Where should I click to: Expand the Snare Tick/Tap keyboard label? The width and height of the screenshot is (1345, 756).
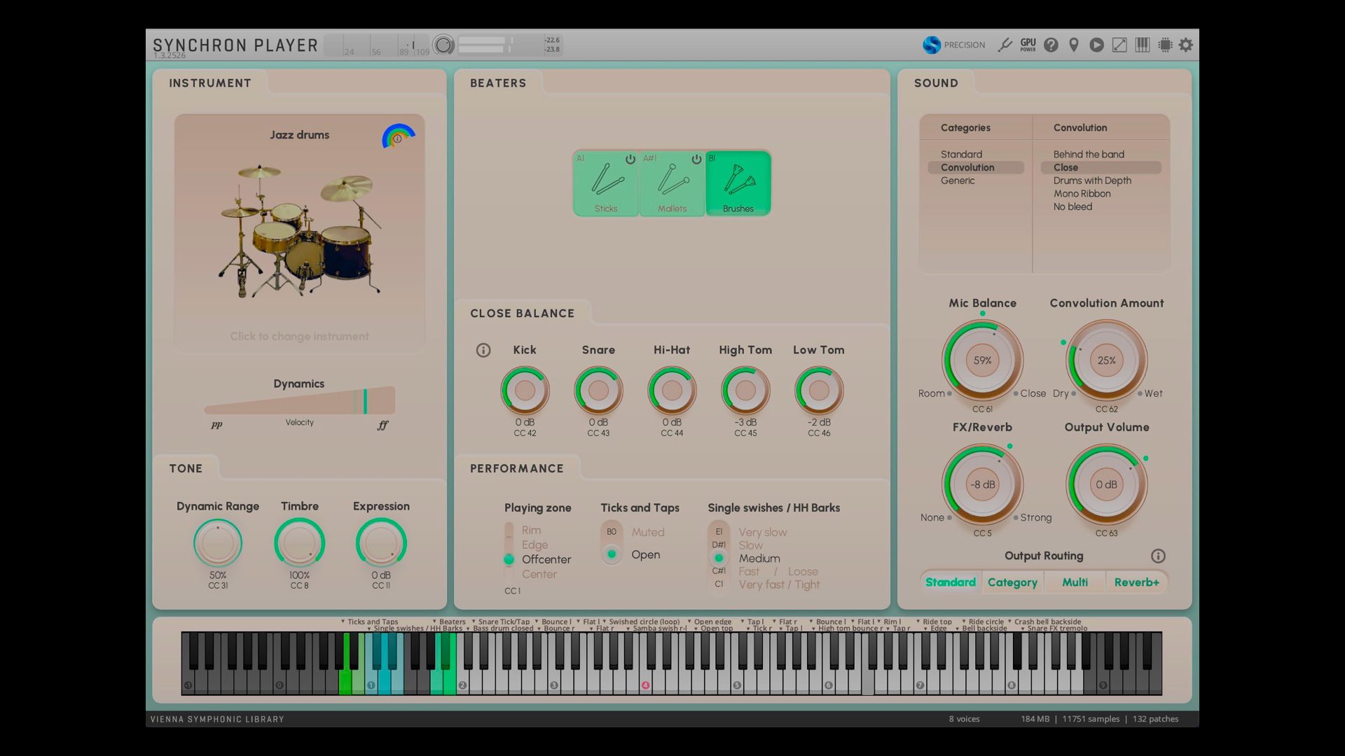pyautogui.click(x=502, y=622)
